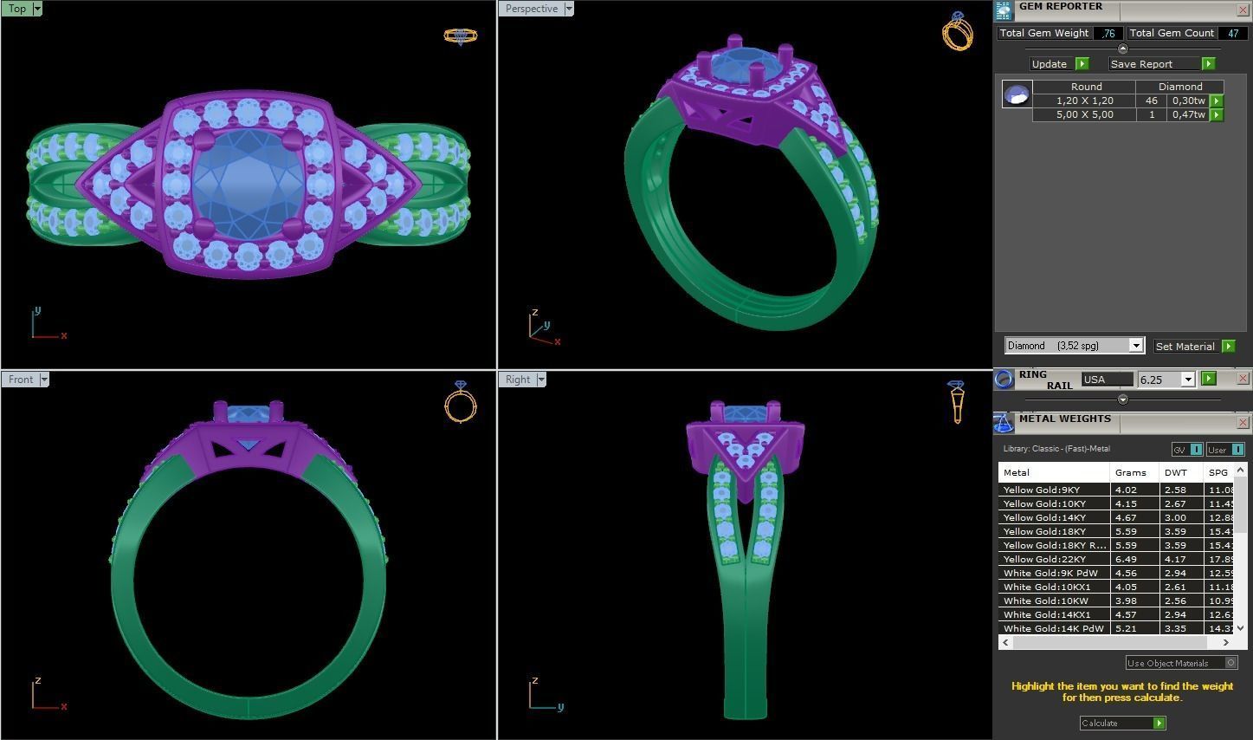Select Yellow Gold:22KY row
The image size is (1253, 740).
coord(1116,559)
